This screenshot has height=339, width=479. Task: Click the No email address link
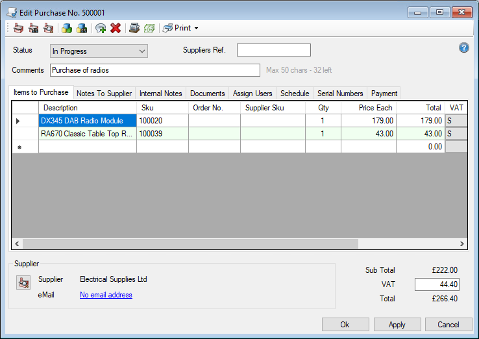[x=106, y=295]
